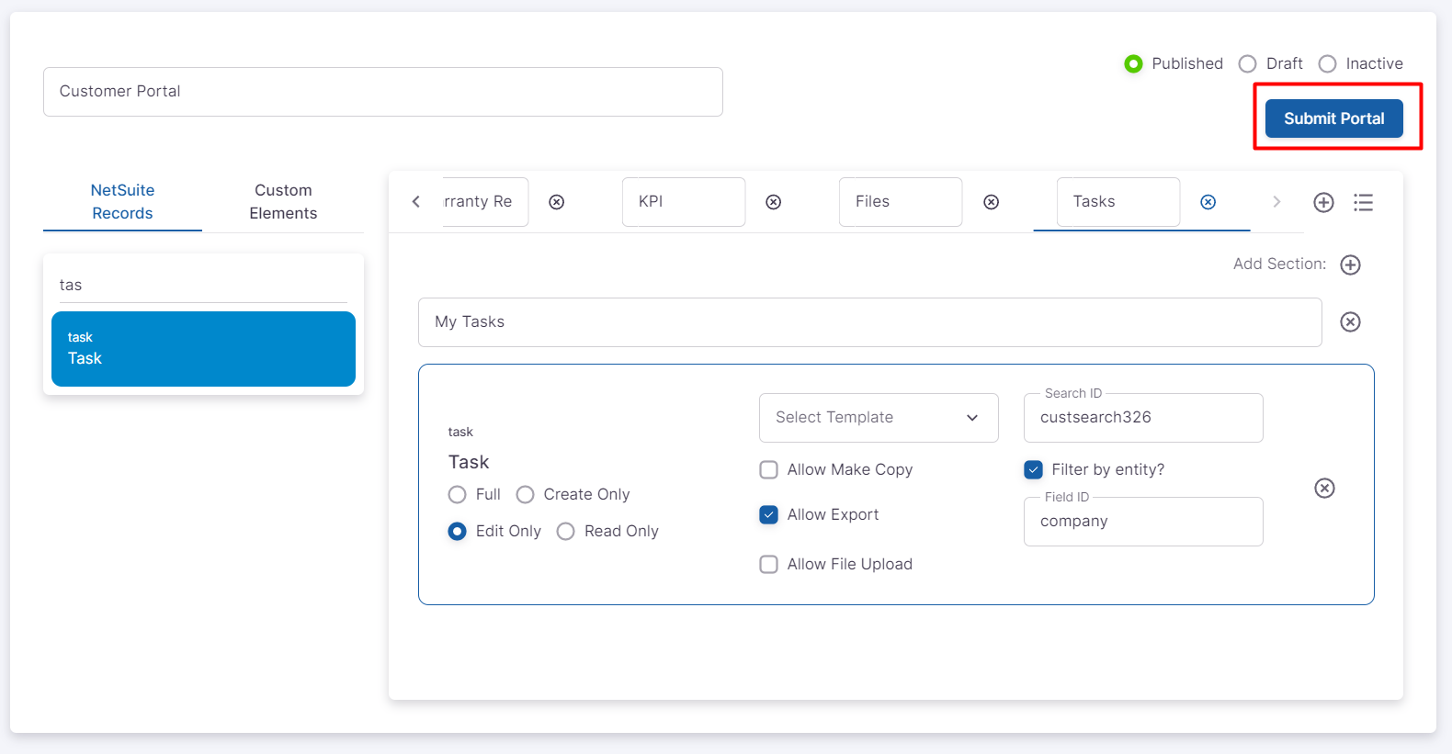
Task: Remove the Warranty tab with its X icon
Action: coord(556,202)
